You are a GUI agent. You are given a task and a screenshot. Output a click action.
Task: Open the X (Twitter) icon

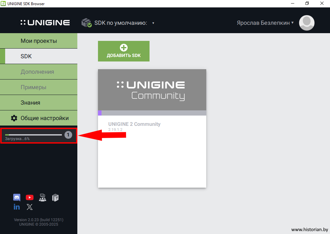30,207
